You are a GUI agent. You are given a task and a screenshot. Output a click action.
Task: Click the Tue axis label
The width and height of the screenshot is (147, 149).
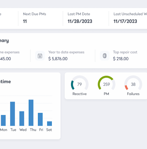(x=13, y=130)
